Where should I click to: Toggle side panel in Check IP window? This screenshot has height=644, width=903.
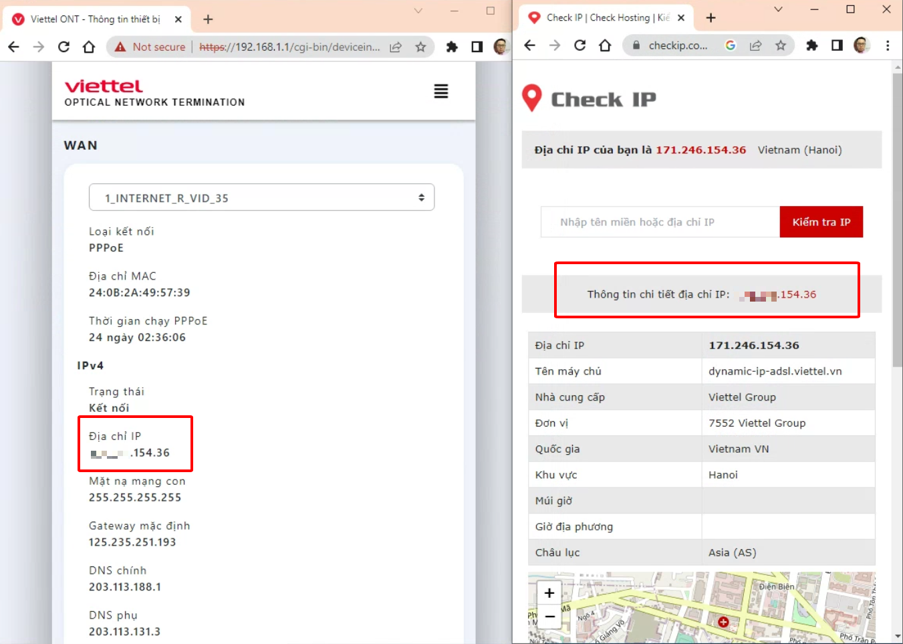tap(837, 45)
